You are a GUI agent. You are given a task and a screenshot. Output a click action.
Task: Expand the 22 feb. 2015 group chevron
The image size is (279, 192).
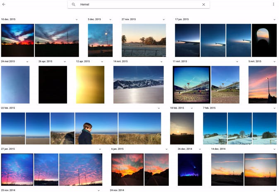coord(159,108)
